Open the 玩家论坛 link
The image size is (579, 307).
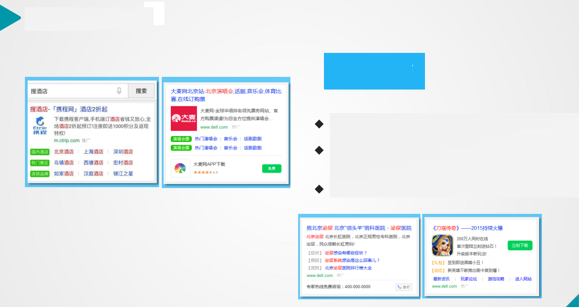click(x=469, y=279)
